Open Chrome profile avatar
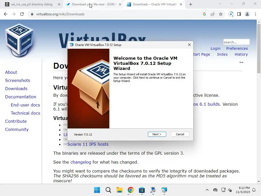 pyautogui.click(x=247, y=14)
